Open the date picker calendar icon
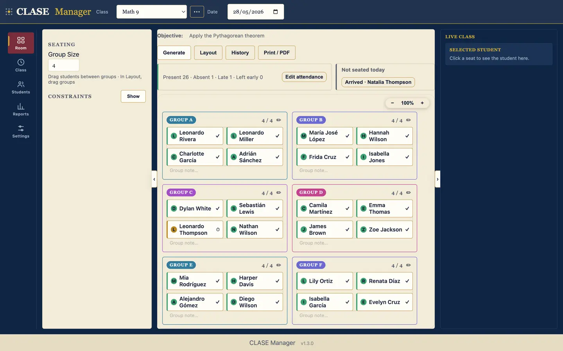Viewport: 563px width, 351px height. (276, 12)
